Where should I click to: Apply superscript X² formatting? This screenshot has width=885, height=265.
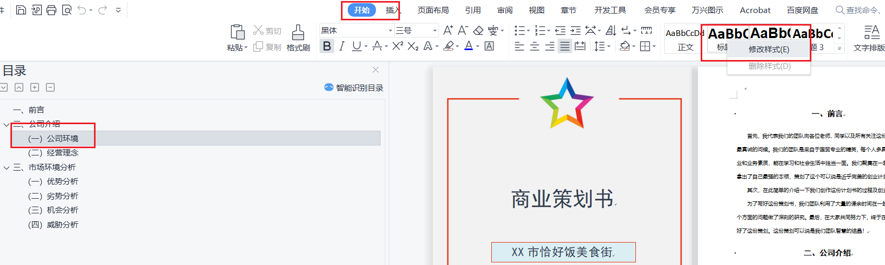point(397,46)
